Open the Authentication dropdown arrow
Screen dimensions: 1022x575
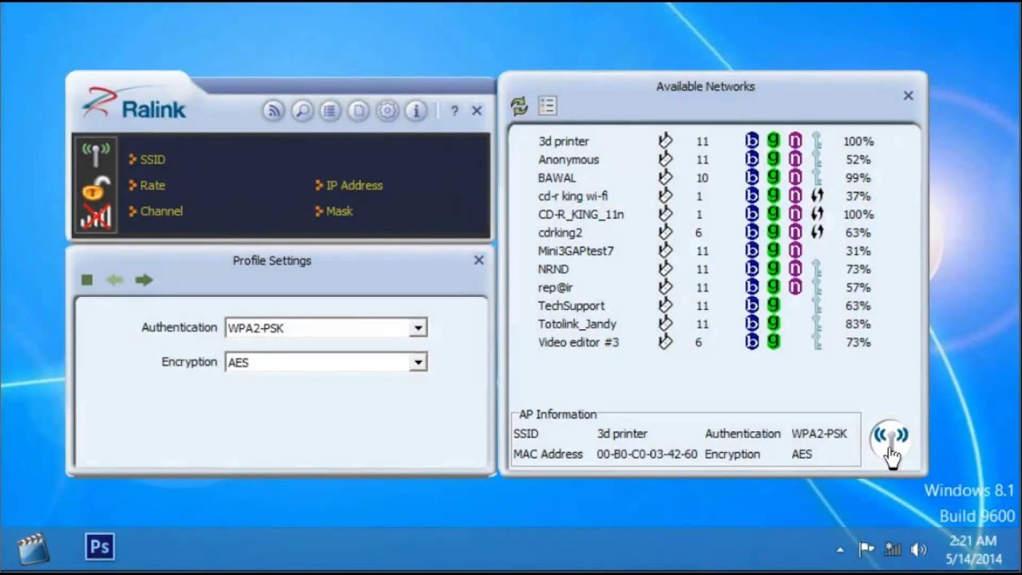click(x=418, y=328)
